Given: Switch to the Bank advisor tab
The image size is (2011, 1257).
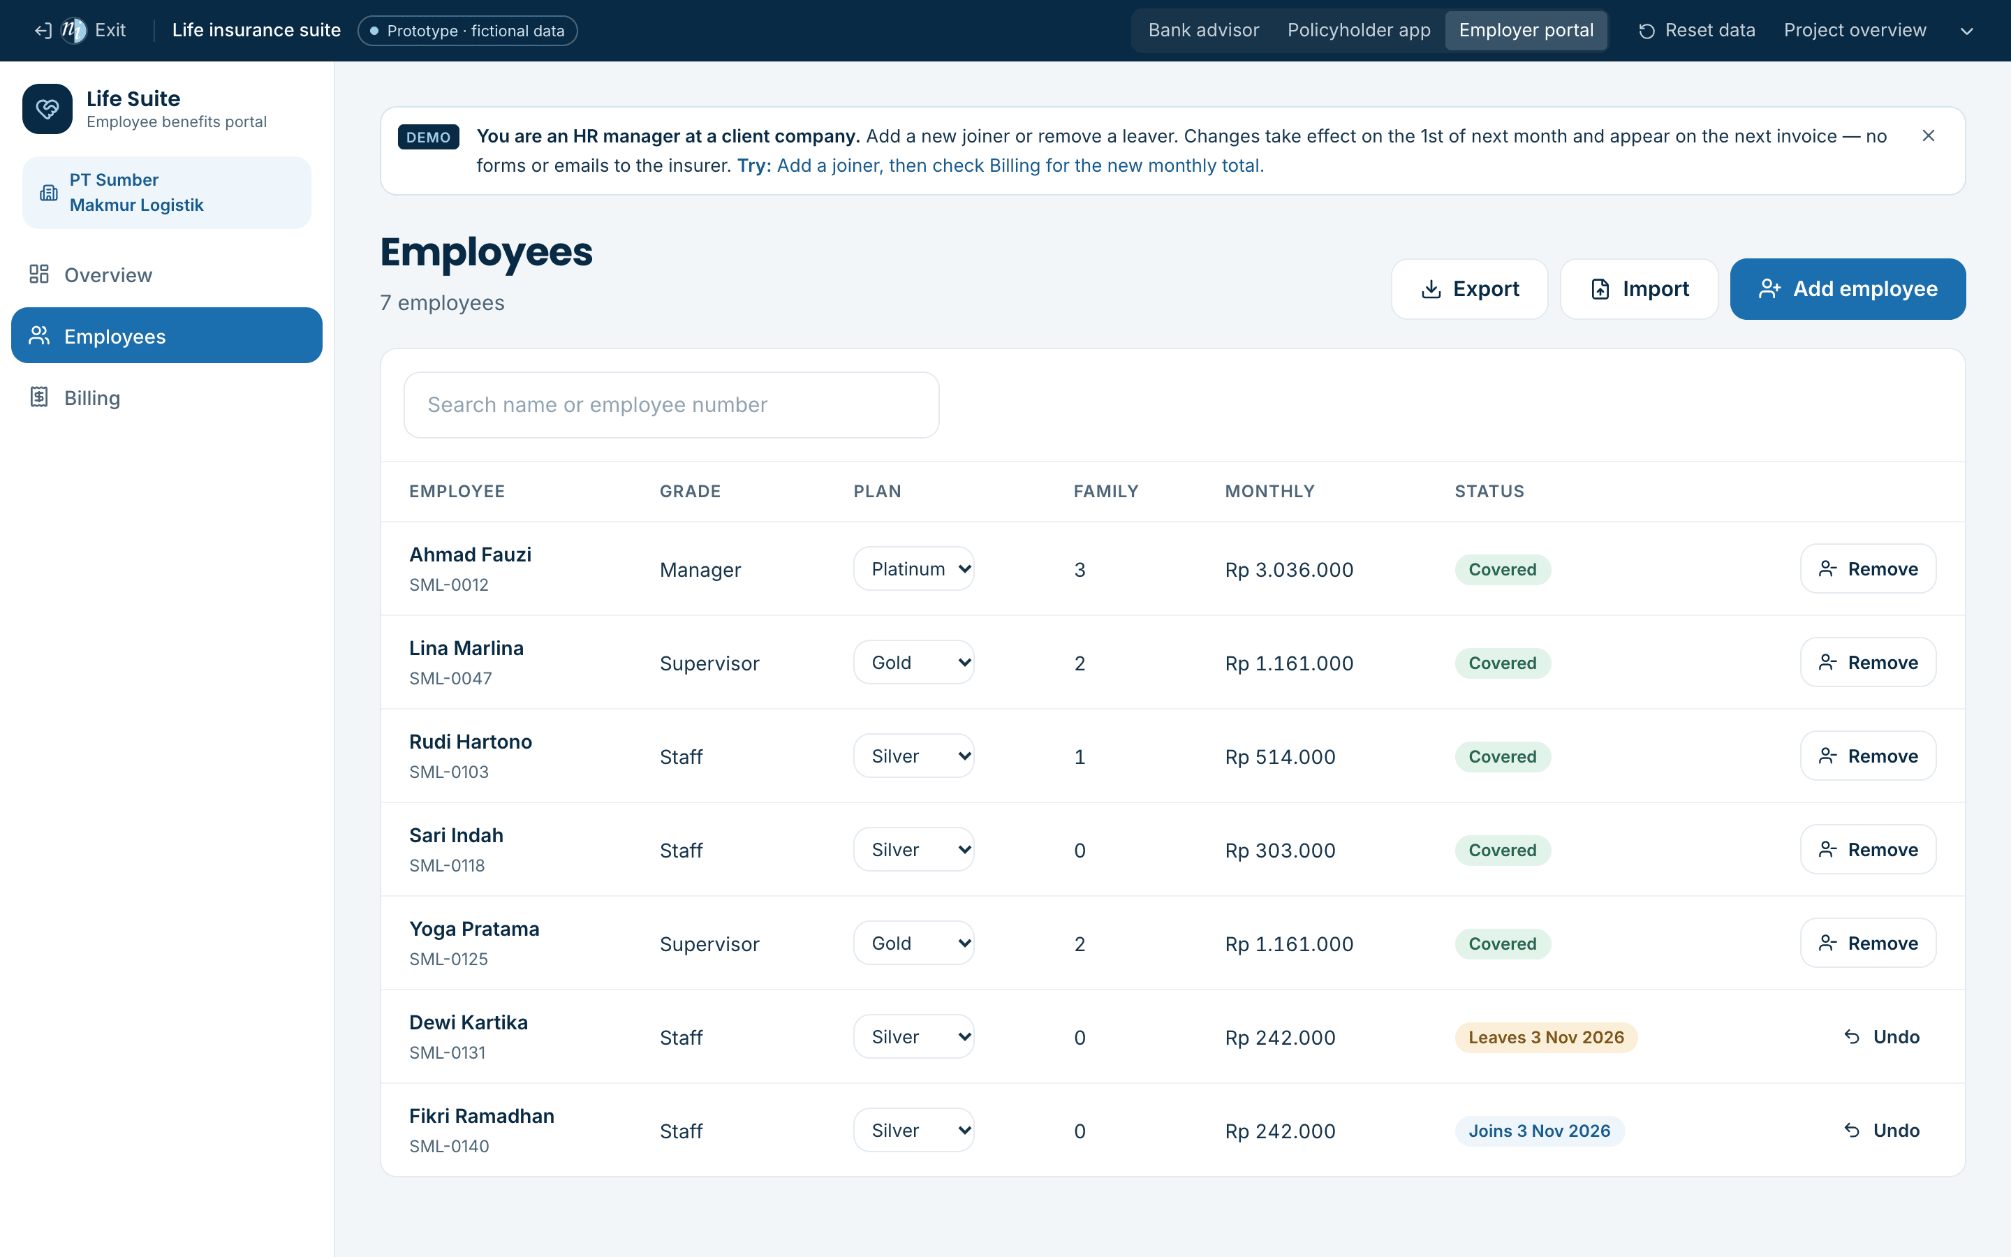Looking at the screenshot, I should (x=1203, y=31).
